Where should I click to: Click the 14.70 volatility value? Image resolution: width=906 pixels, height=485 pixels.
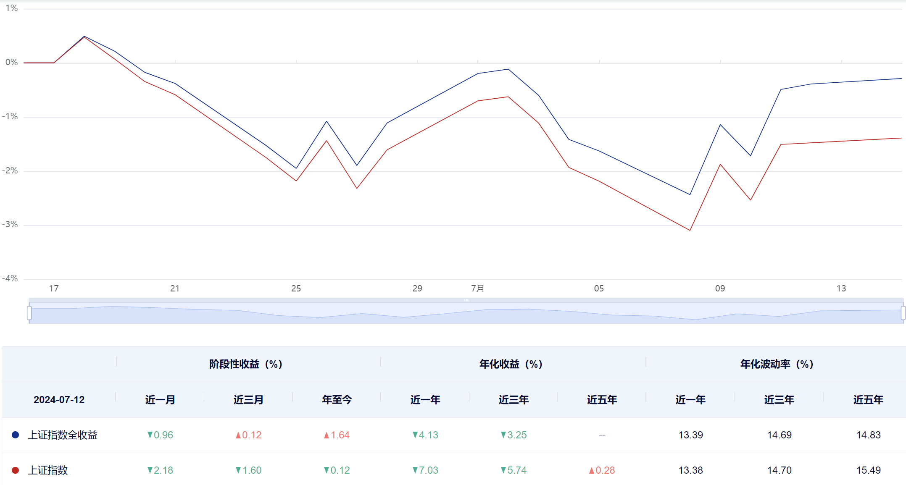780,470
